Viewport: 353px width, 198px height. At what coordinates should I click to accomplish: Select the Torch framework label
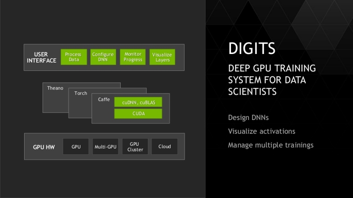pyautogui.click(x=80, y=93)
